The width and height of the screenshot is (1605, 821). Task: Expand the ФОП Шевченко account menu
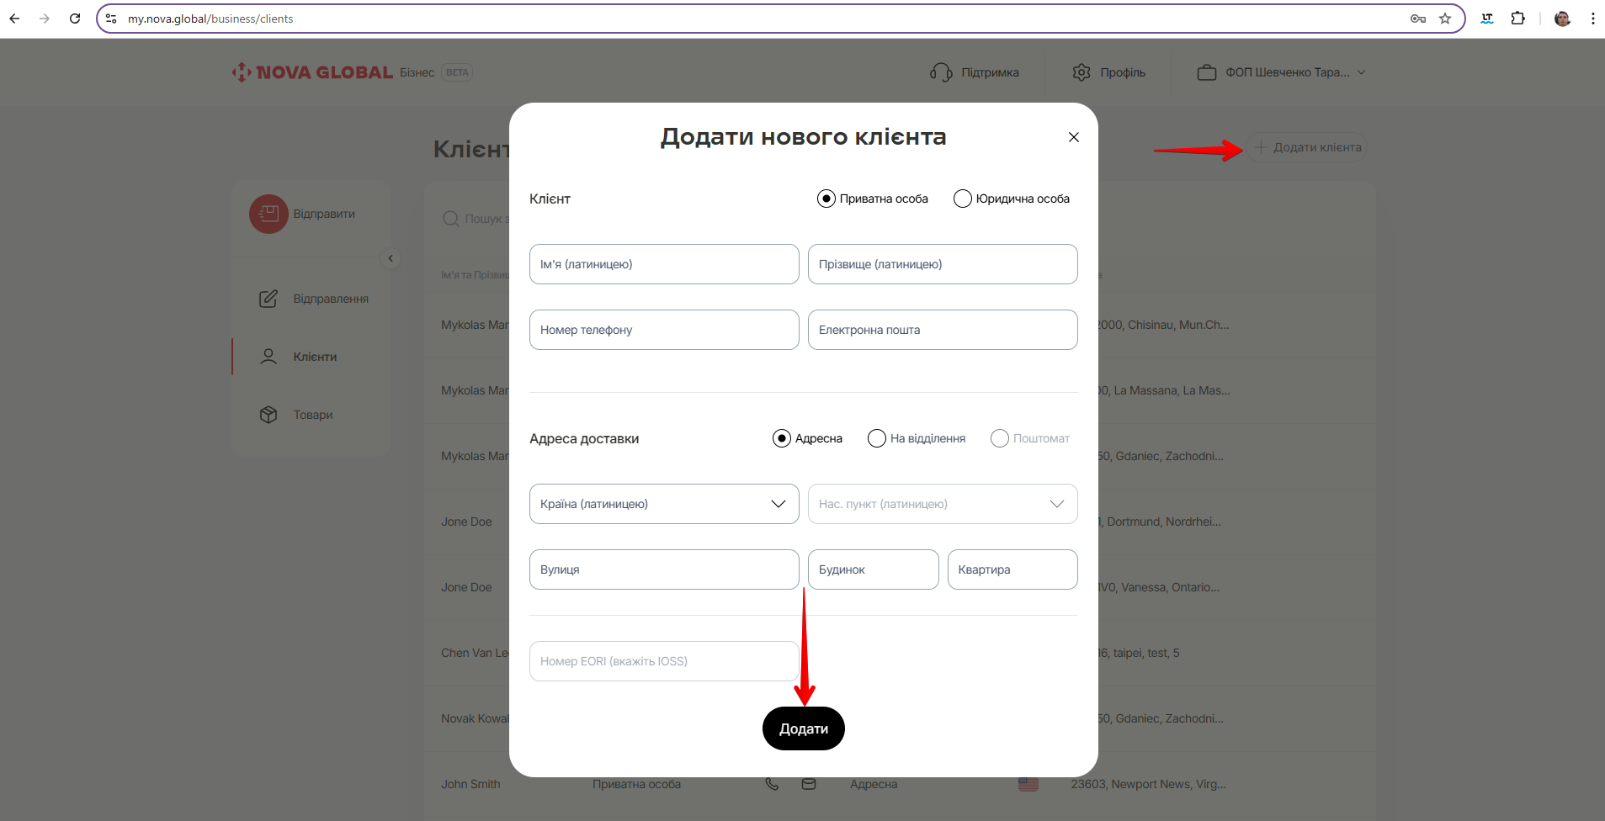tap(1361, 72)
